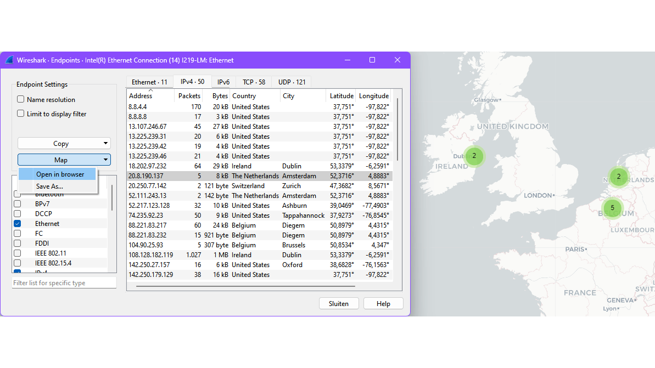Viewport: 655px width, 368px height.
Task: Click the Ireland map cluster marker
Action: [x=474, y=156]
